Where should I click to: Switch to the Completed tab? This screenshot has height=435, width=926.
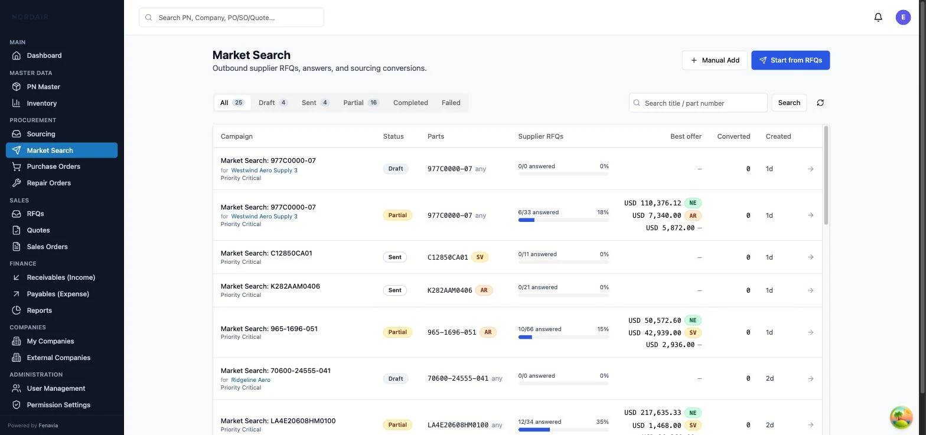pyautogui.click(x=410, y=103)
